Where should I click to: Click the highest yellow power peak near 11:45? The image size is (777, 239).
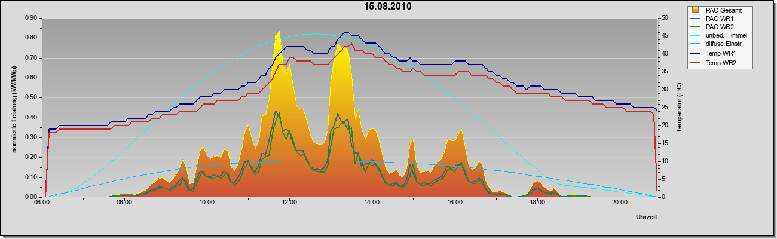[278, 32]
